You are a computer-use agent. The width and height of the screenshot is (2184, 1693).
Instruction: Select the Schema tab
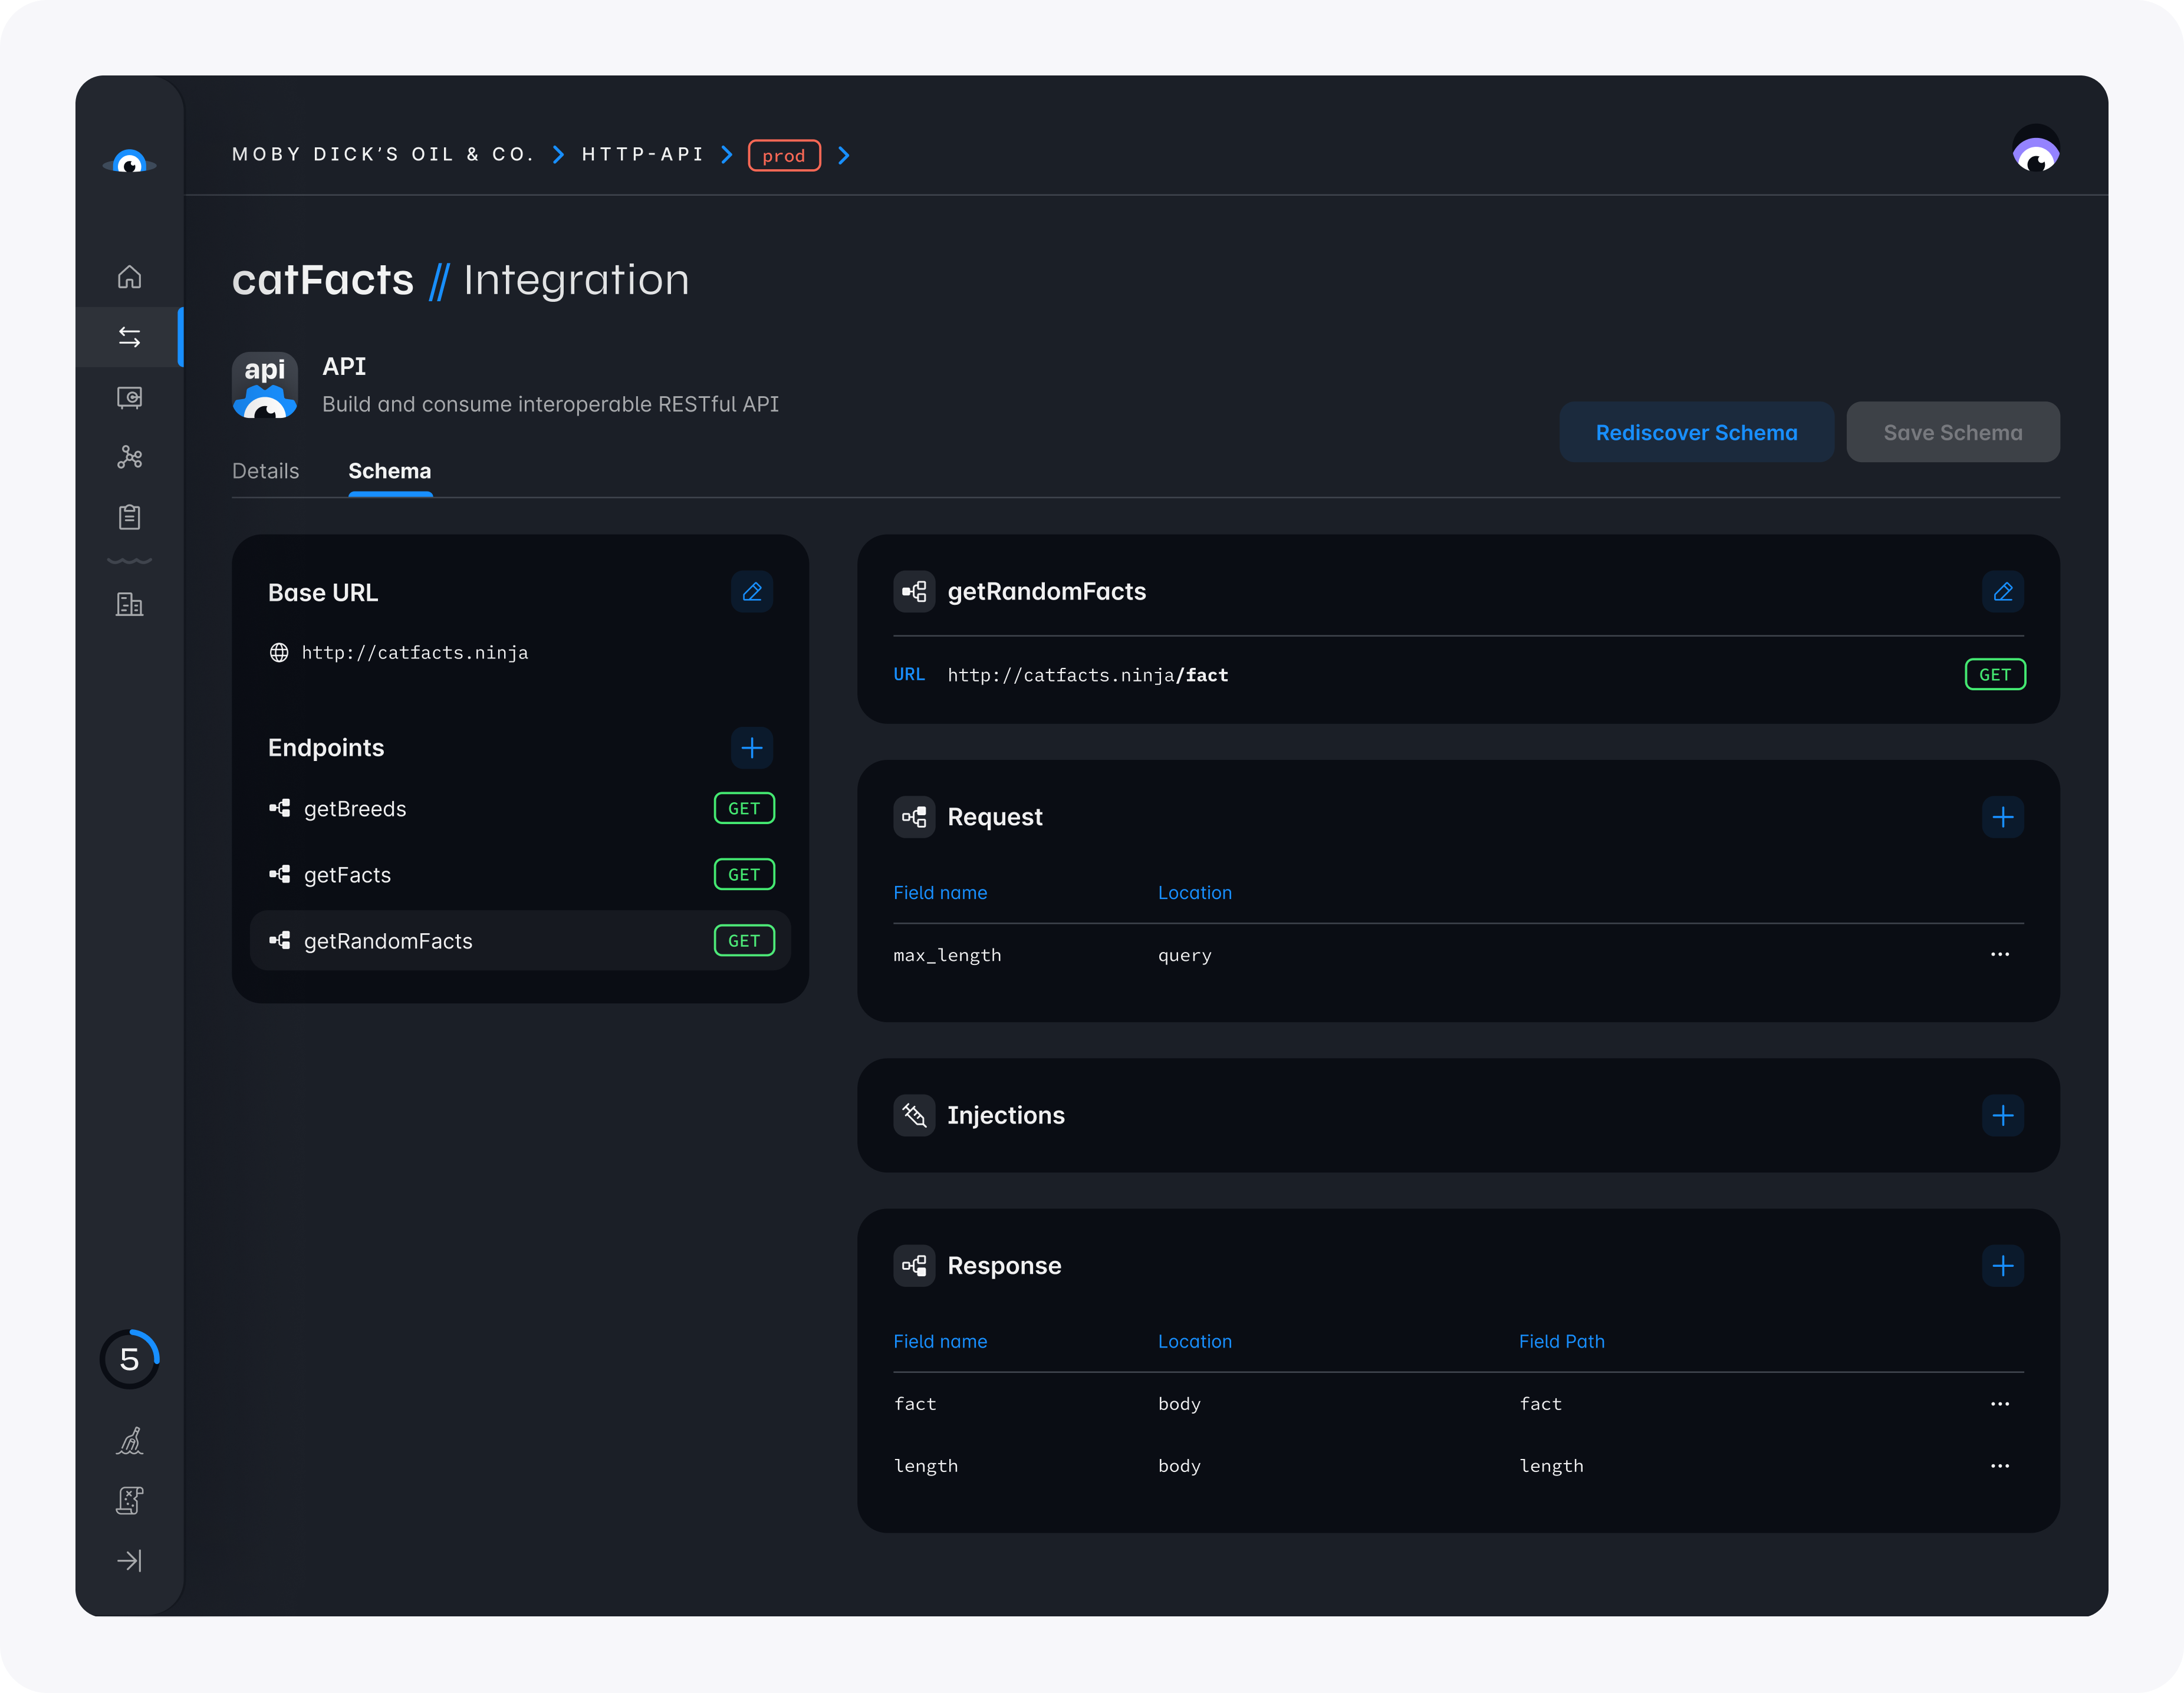pos(390,471)
